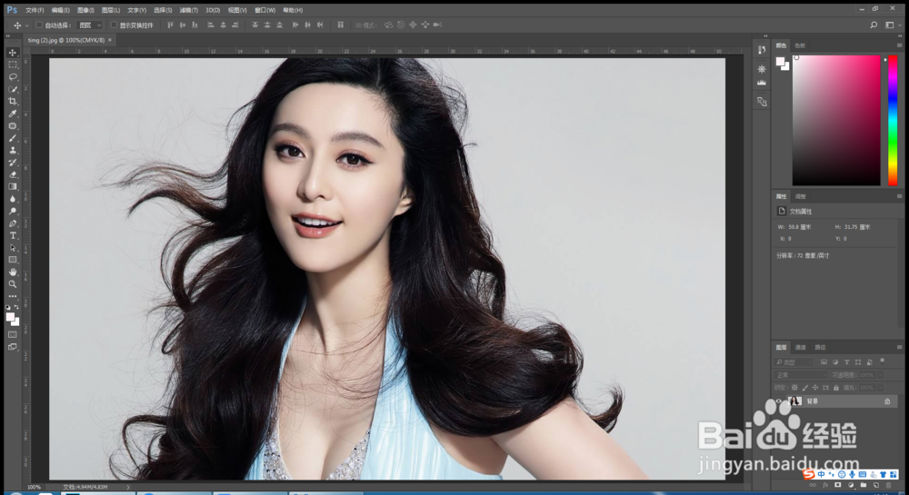
Task: Open the blend mode 正常 dropdown
Action: (801, 375)
